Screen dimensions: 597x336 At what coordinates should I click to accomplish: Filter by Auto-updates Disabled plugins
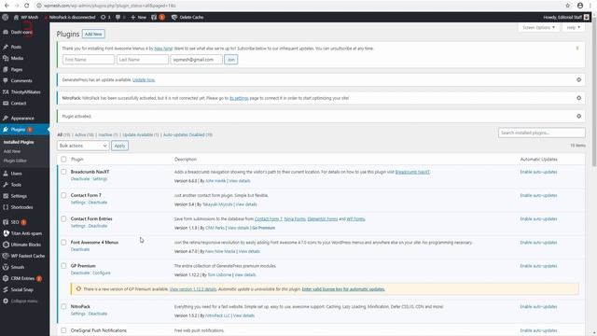coord(187,134)
